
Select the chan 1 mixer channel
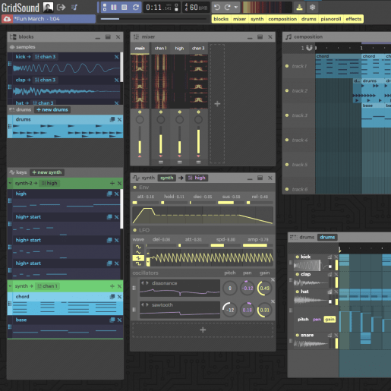(x=161, y=49)
